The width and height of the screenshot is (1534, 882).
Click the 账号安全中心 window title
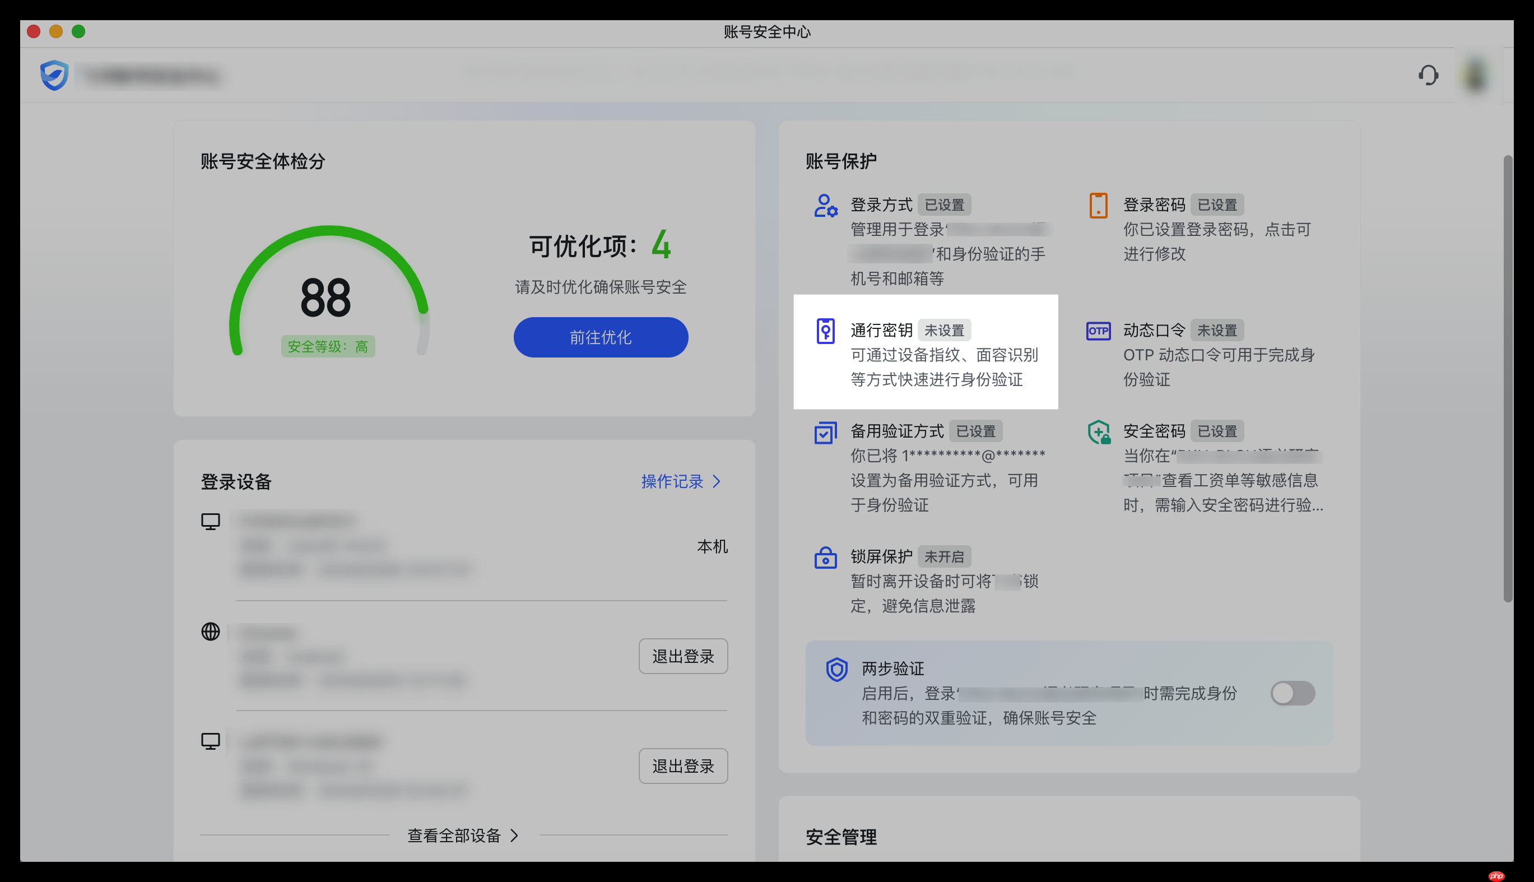pos(766,31)
